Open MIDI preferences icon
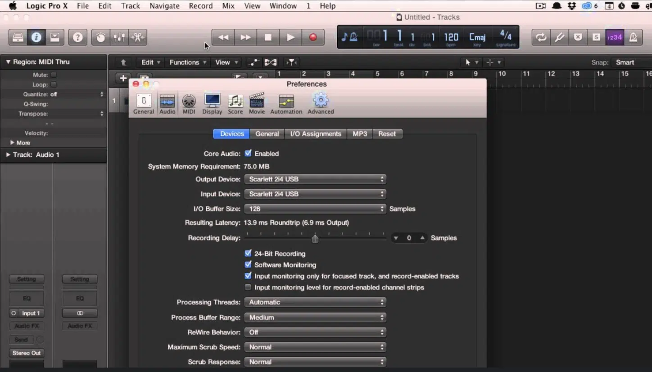The image size is (652, 372). click(189, 104)
